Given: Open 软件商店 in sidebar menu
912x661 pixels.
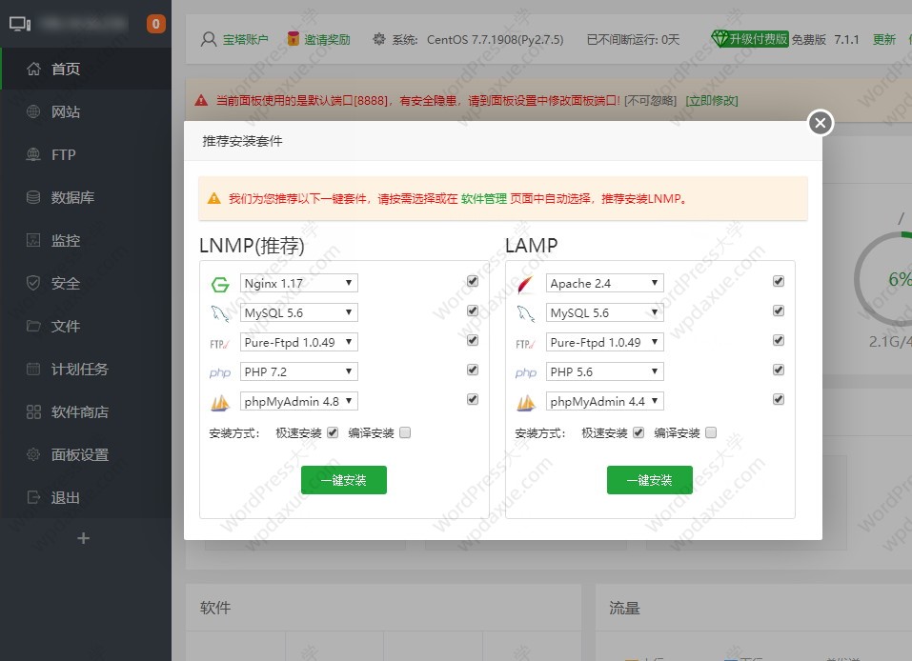Looking at the screenshot, I should point(86,412).
